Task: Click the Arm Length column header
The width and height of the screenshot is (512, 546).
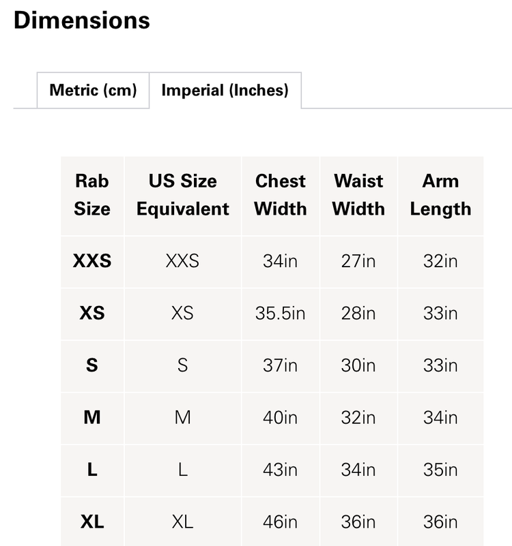Action: click(440, 195)
